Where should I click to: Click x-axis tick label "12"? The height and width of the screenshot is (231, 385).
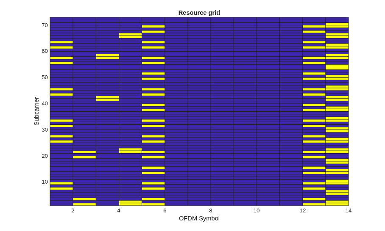[302, 211]
